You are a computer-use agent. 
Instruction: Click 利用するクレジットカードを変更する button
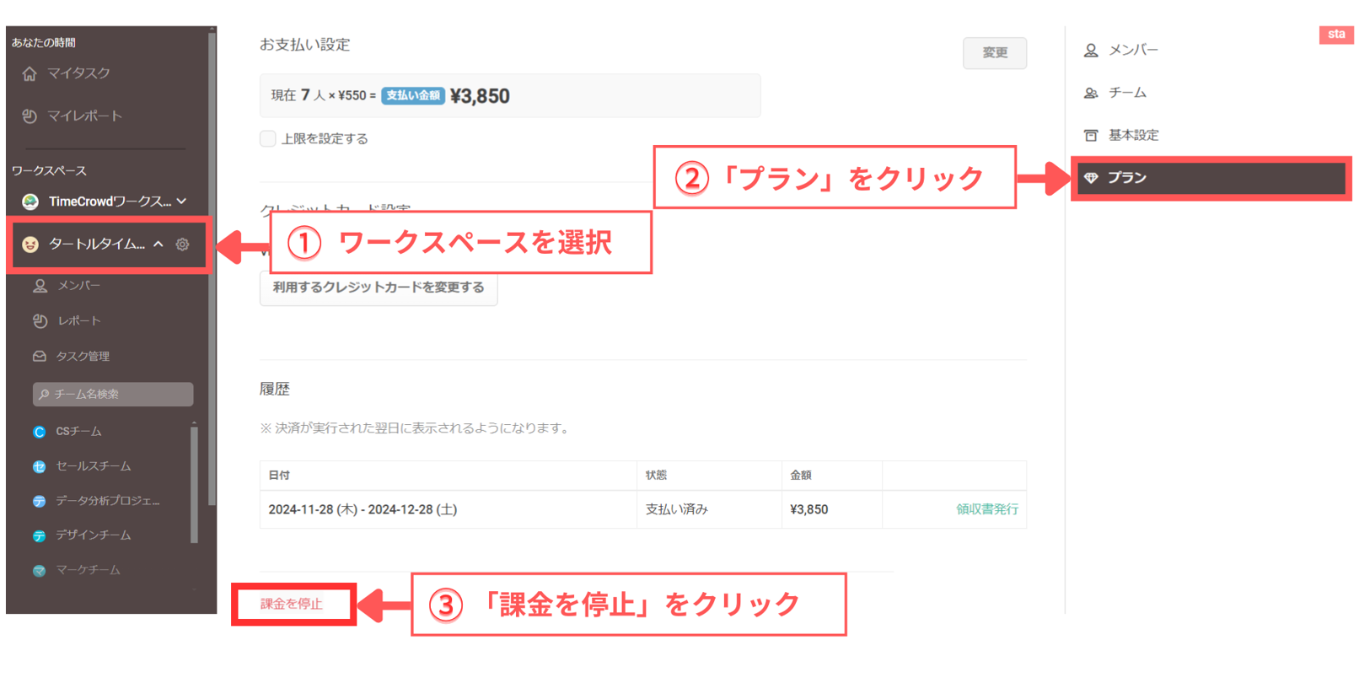(379, 288)
